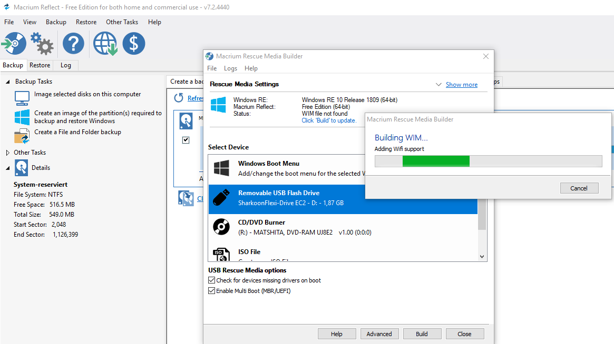Screen dimensions: 614x344
Task: Click the Windows logo in Rescue Media Settings
Action: [218, 105]
